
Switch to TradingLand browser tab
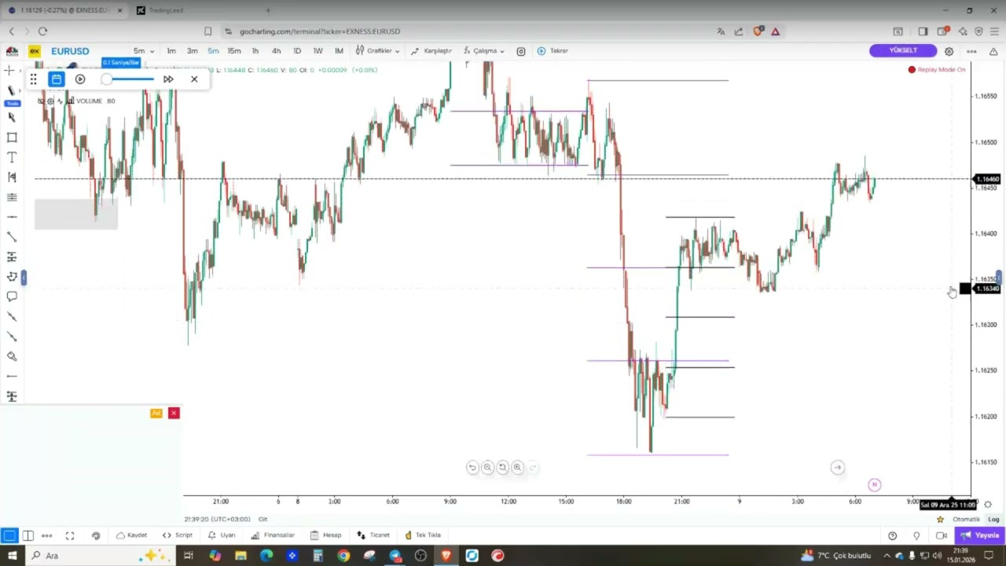(x=166, y=10)
